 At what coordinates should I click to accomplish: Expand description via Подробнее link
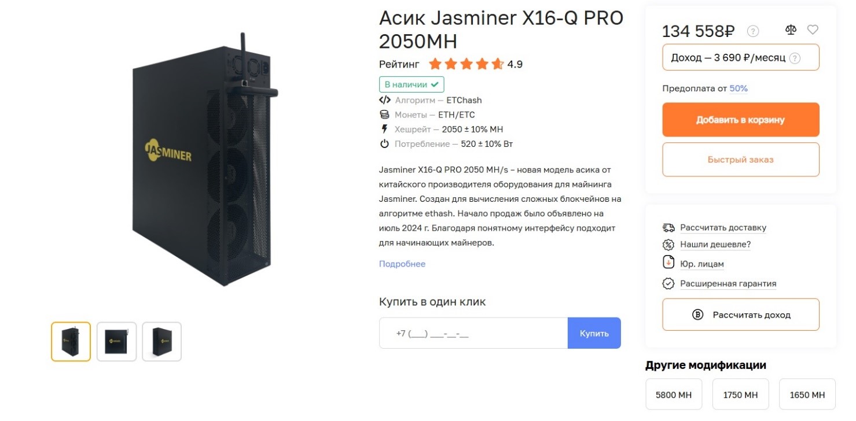[402, 264]
